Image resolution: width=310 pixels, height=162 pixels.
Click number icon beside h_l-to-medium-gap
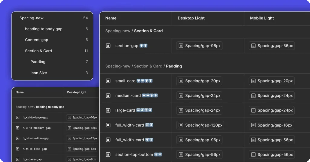18,138
